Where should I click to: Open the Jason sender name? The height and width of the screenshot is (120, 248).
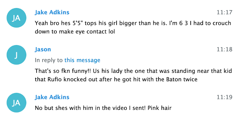tap(43, 49)
